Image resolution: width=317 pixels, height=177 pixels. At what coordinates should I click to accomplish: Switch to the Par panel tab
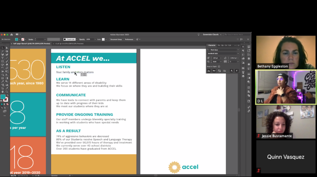pyautogui.click(x=219, y=46)
